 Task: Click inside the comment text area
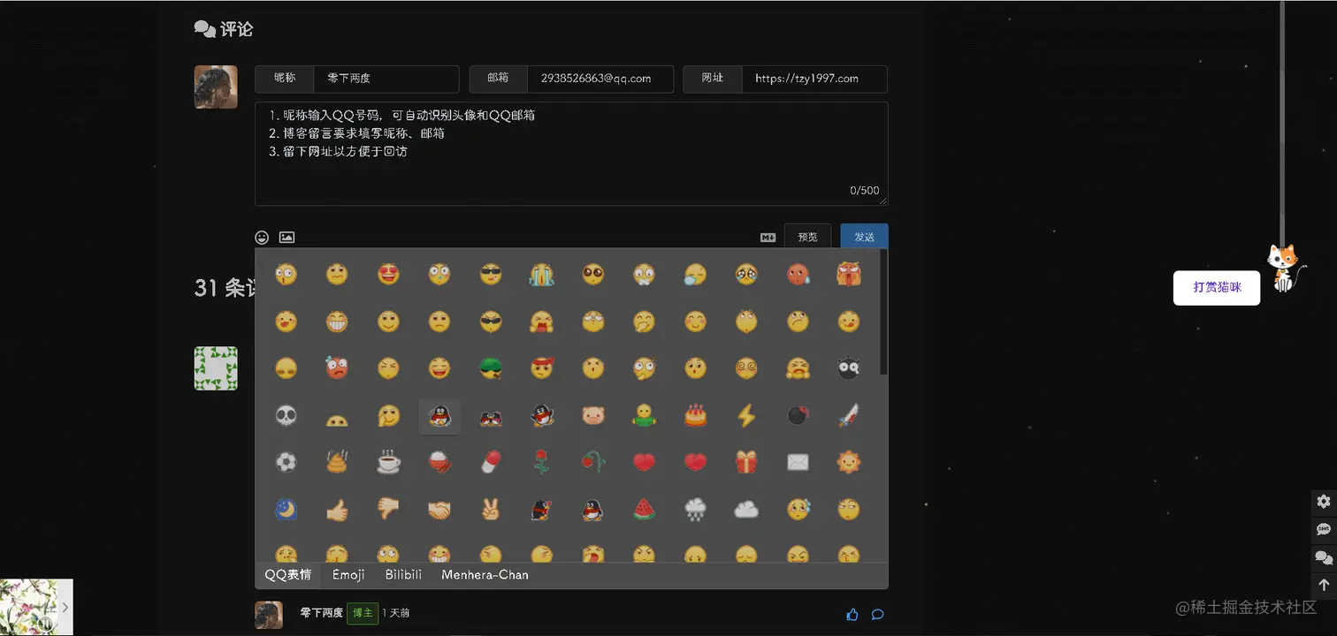click(x=571, y=154)
